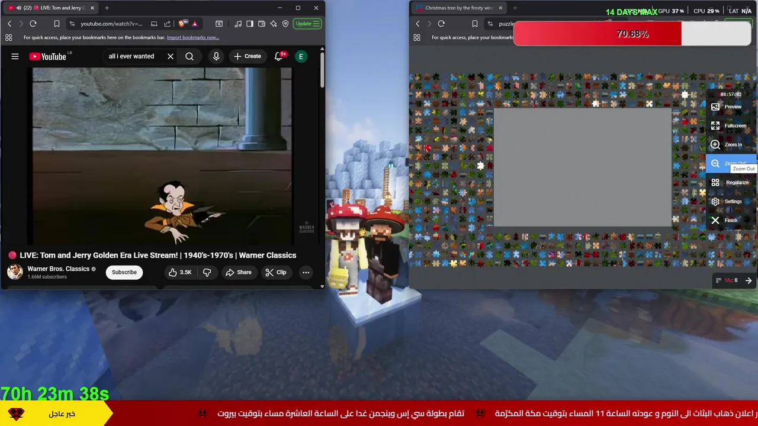This screenshot has height=426, width=758.
Task: Open the apps grid icon in puzzle window
Action: (x=417, y=37)
